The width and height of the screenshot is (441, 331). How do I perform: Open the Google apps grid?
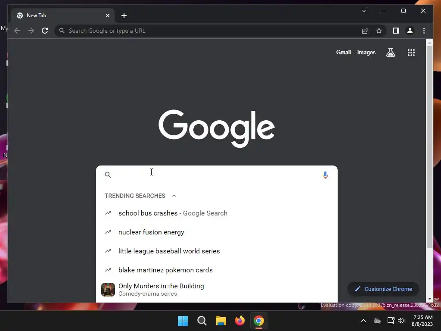click(411, 52)
